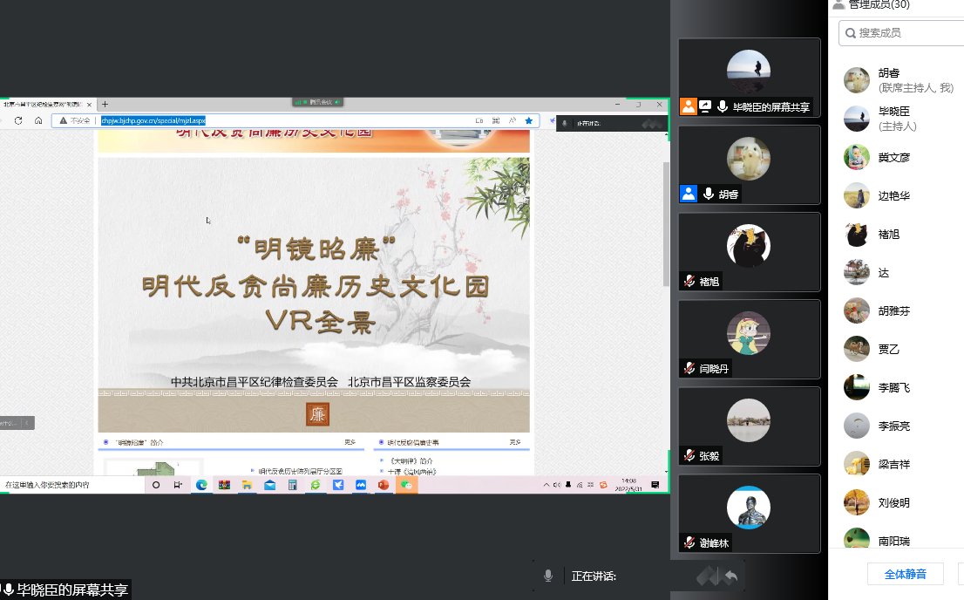The width and height of the screenshot is (964, 600).
Task: Click muted mic icon on 闫晓丹 tile
Action: (x=689, y=369)
